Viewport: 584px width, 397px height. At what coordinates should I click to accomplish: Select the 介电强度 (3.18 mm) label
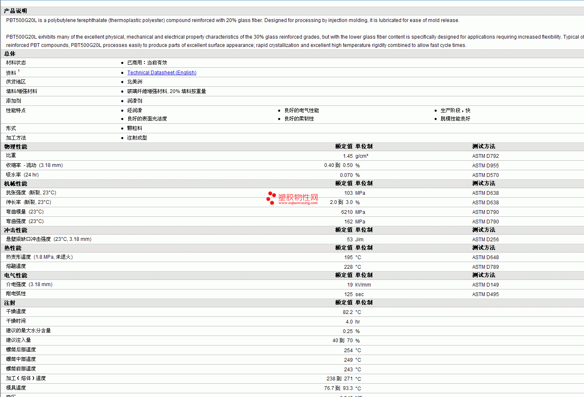[x=29, y=284]
